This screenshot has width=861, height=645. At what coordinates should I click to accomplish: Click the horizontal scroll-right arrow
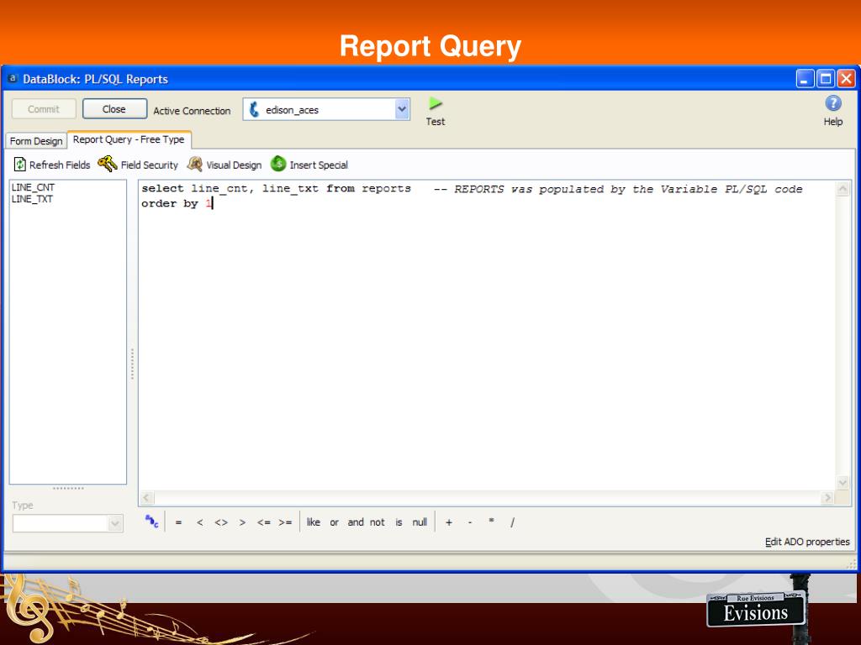(827, 498)
